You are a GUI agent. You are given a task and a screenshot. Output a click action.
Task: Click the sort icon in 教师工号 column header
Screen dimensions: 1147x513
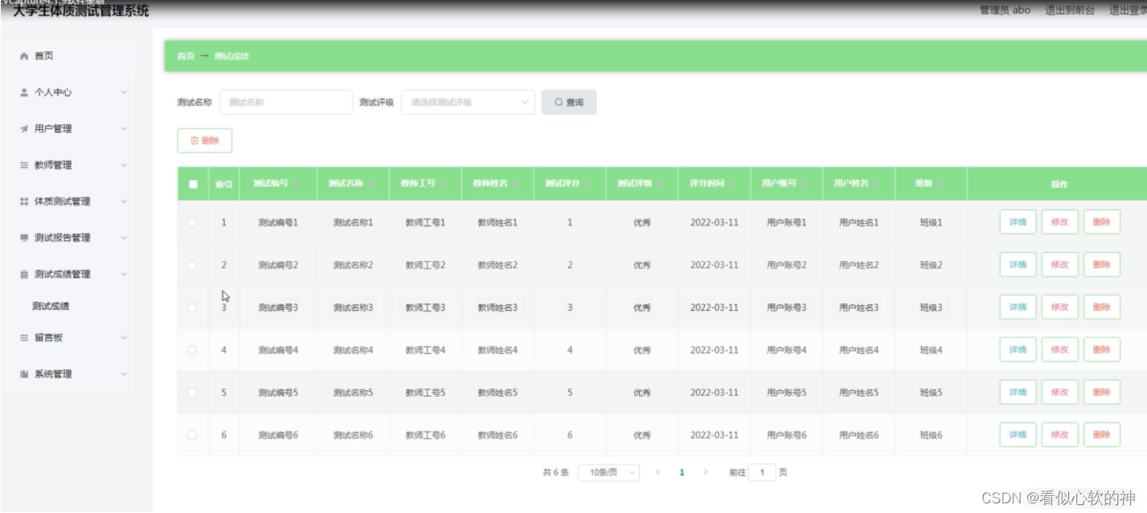coord(444,184)
